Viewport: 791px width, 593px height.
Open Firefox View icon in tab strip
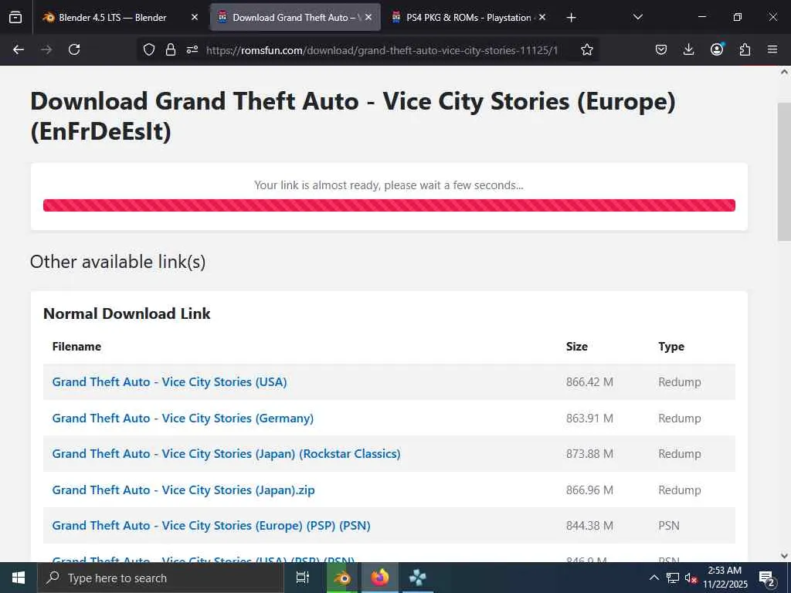click(15, 17)
